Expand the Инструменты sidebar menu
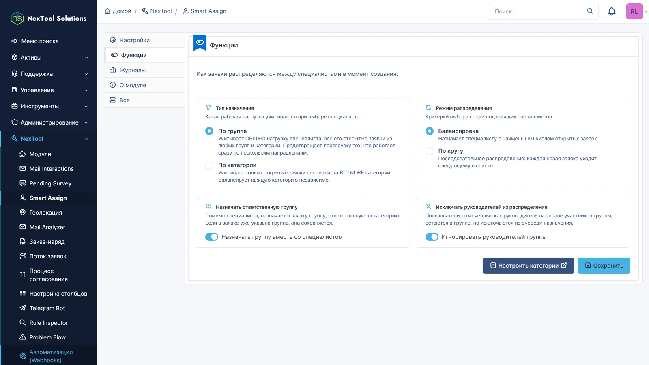 click(49, 106)
